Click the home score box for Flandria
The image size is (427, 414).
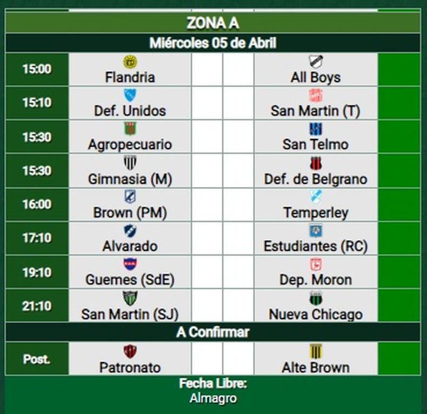coord(207,69)
